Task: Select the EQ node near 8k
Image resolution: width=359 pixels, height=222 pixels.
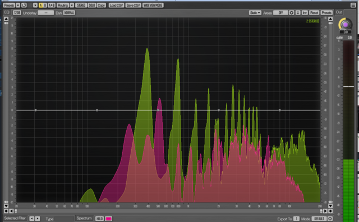Action: coord(279,110)
